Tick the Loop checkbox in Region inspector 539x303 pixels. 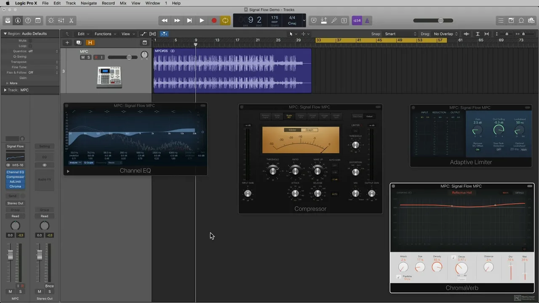click(x=30, y=46)
